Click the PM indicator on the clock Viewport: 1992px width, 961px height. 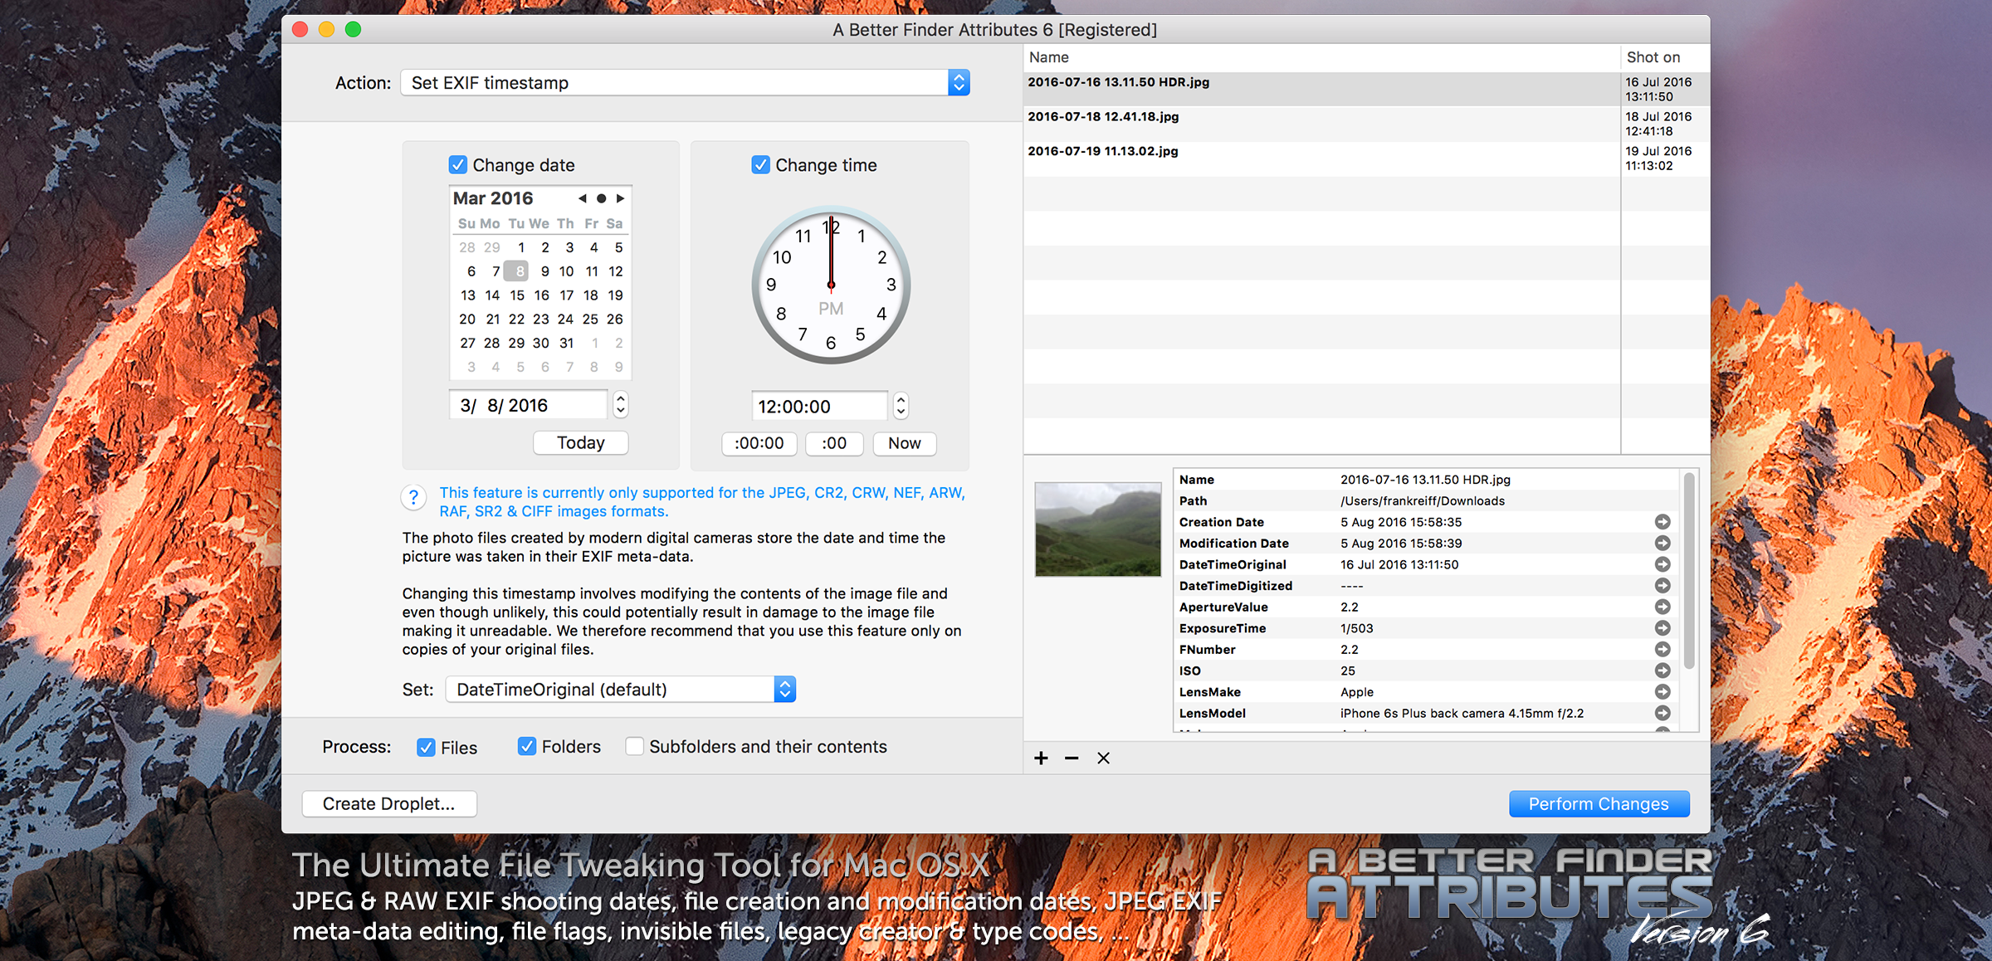pos(831,309)
